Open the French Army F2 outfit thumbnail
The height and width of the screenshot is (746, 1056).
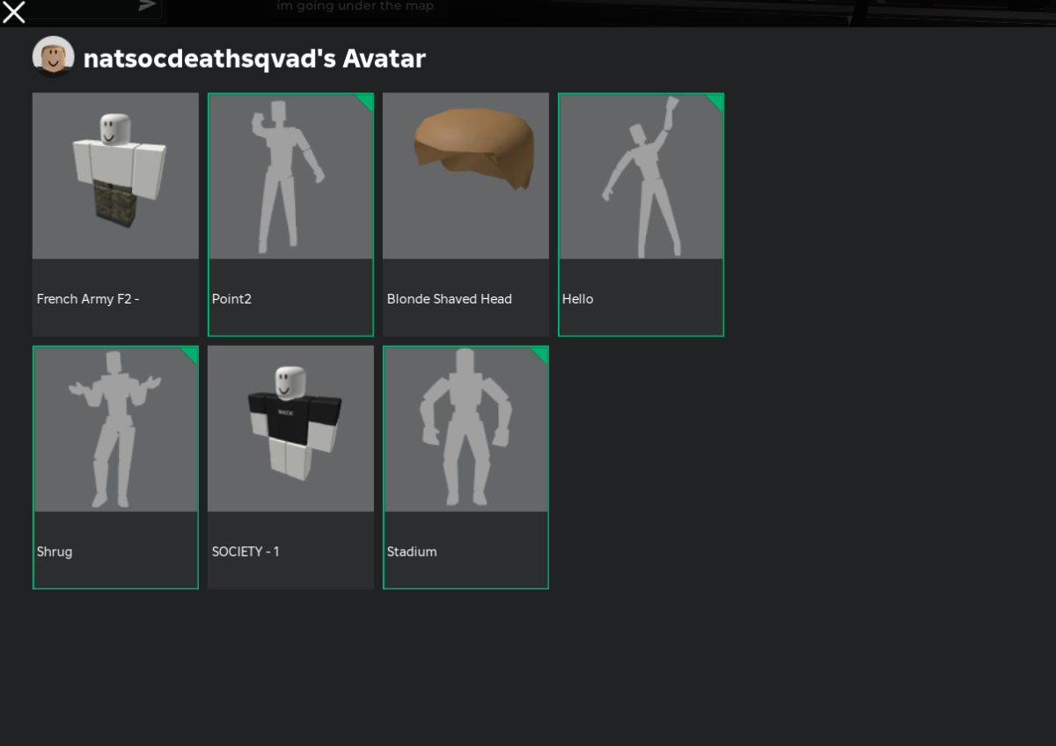115,176
